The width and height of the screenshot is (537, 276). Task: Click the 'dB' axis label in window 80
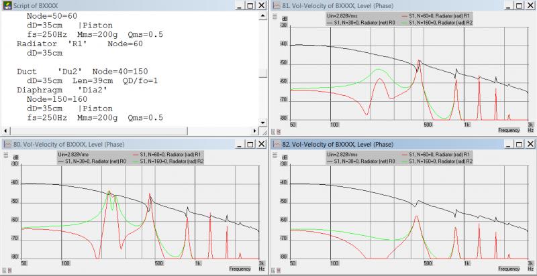(x=15, y=158)
